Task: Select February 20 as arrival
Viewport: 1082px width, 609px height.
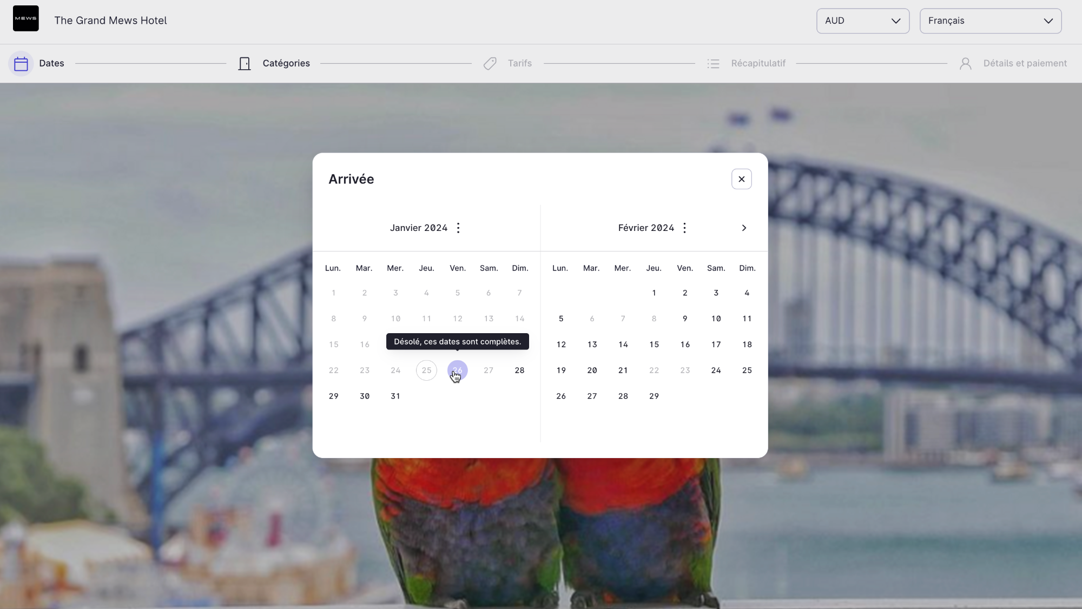Action: (592, 370)
